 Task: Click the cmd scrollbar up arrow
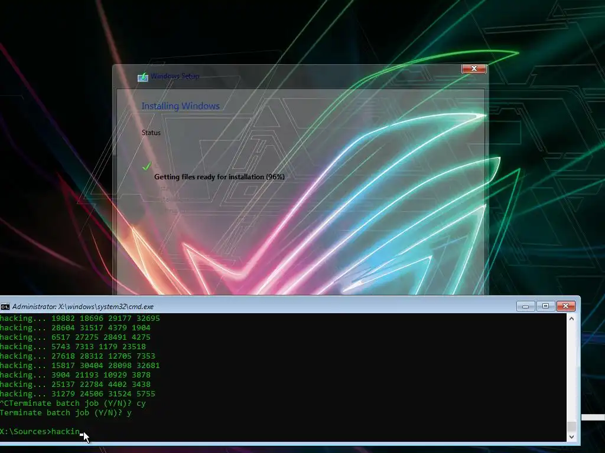click(571, 319)
